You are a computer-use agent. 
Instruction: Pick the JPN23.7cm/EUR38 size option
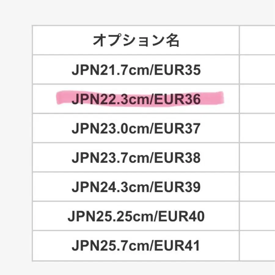(x=136, y=158)
